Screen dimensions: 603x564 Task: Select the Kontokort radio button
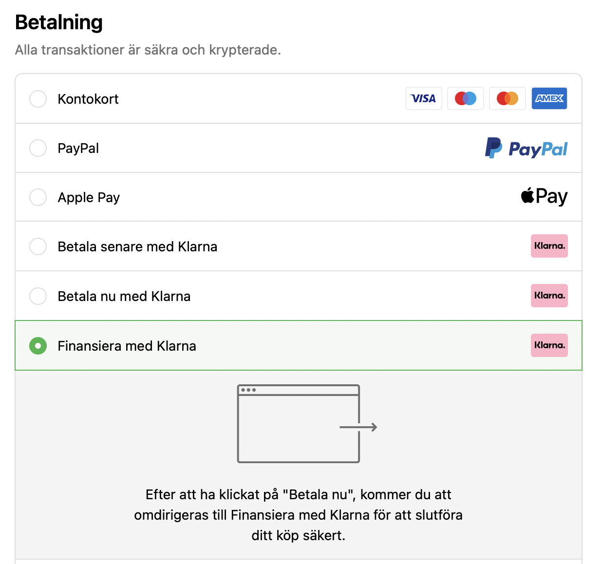pos(38,99)
